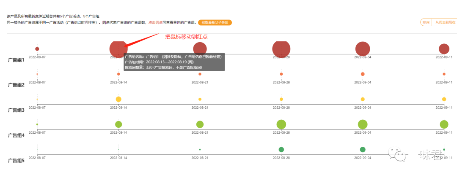Select 广告组2 orange dot on 2022-08-21

[x=200, y=74]
